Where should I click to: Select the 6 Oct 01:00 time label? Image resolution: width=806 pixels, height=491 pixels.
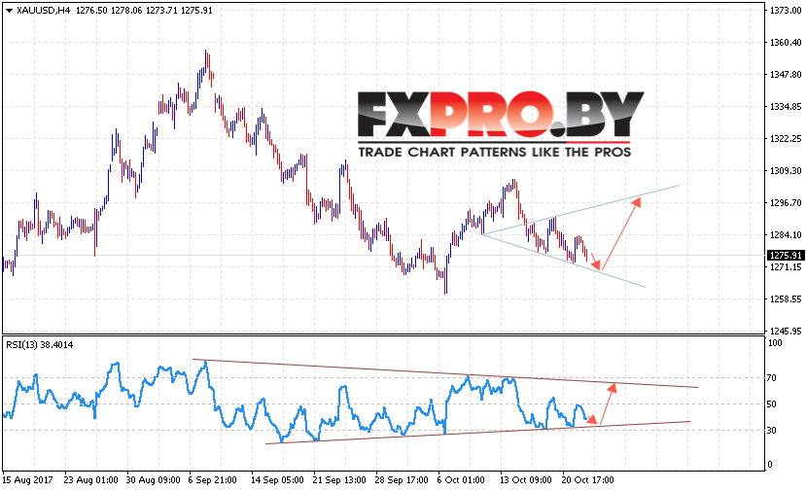[x=461, y=479]
